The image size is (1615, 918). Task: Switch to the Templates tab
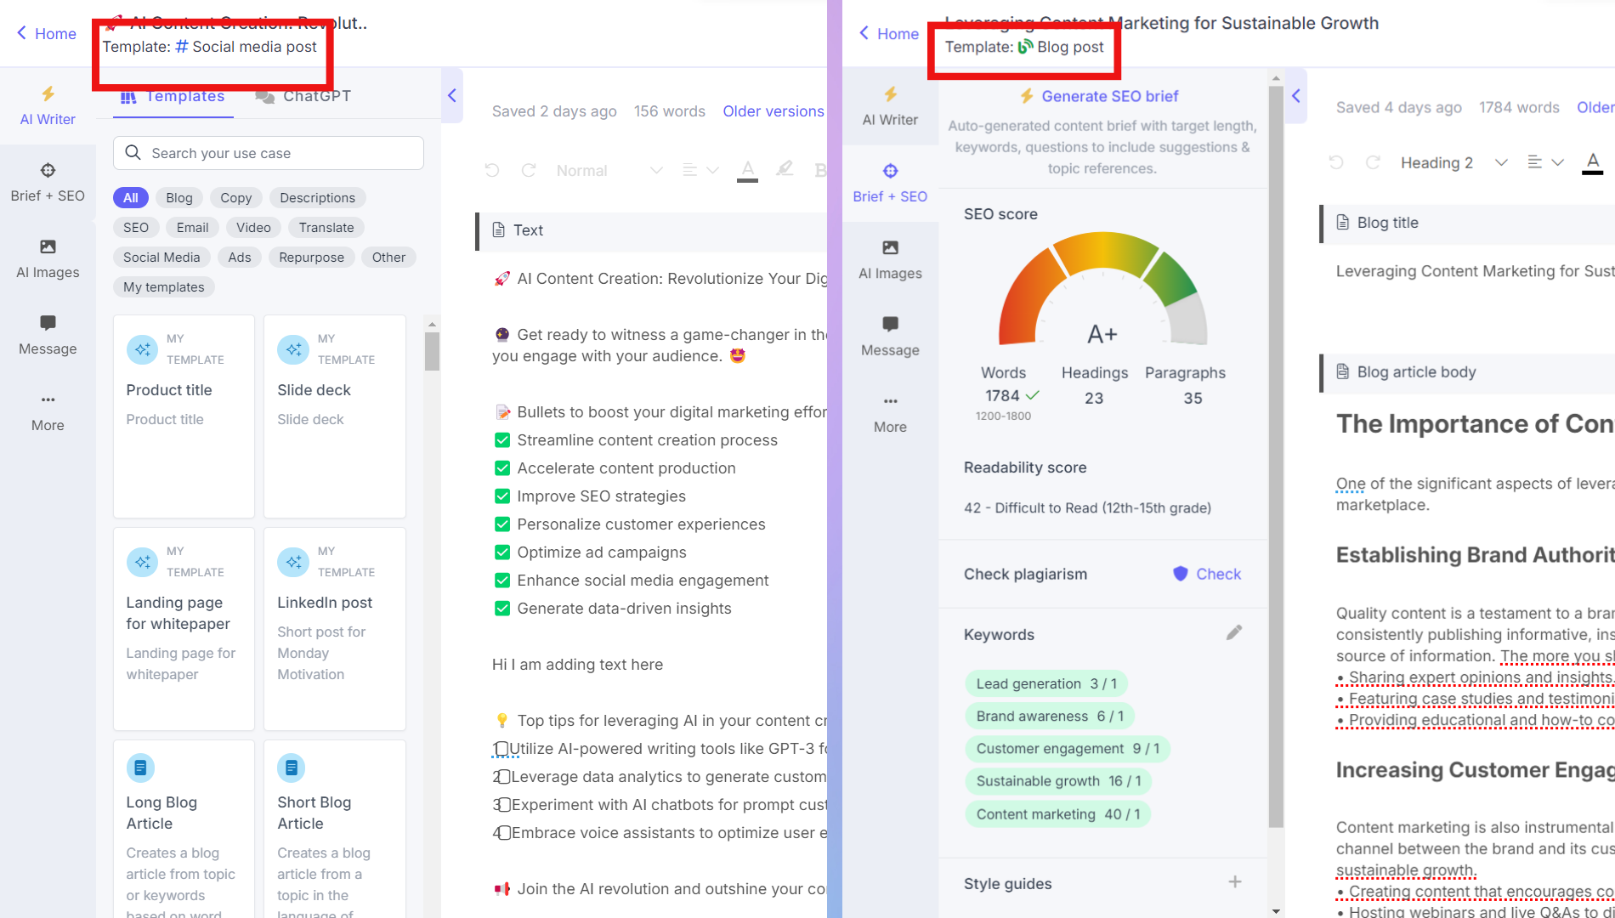click(x=173, y=96)
